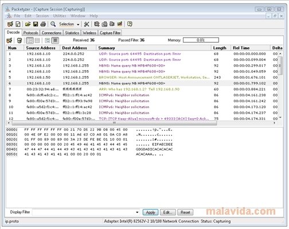This screenshot has width=289, height=229.
Task: Switch to the Wireless tab
Action: point(89,33)
